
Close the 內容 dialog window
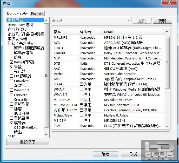tap(169, 2)
